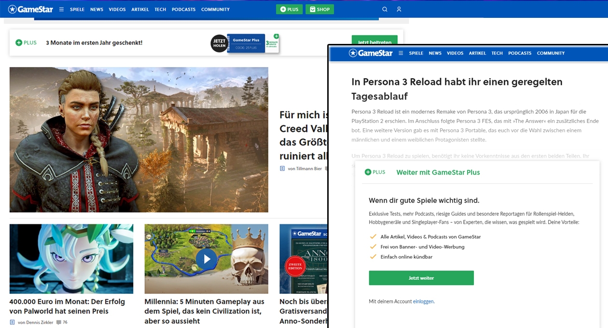Open the Anno 1800 magazine cover thumbnail

tap(304, 259)
